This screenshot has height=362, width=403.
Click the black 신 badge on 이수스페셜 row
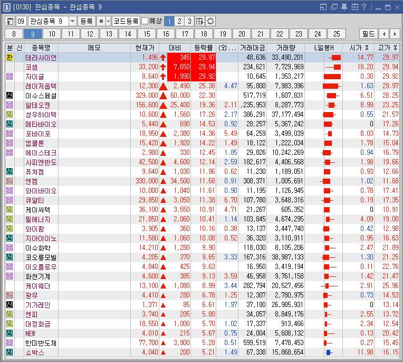pos(9,96)
